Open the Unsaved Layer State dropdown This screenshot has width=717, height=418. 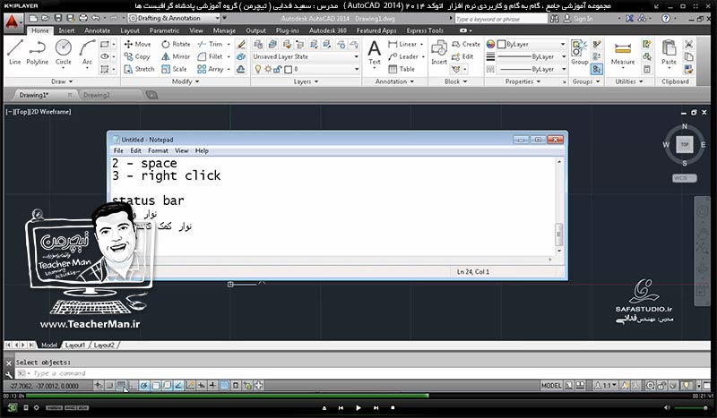[306, 56]
